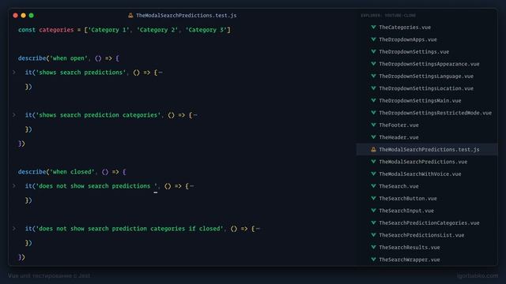Open TheDropdownSettingsMain.vue
506x284 pixels.
click(420, 101)
